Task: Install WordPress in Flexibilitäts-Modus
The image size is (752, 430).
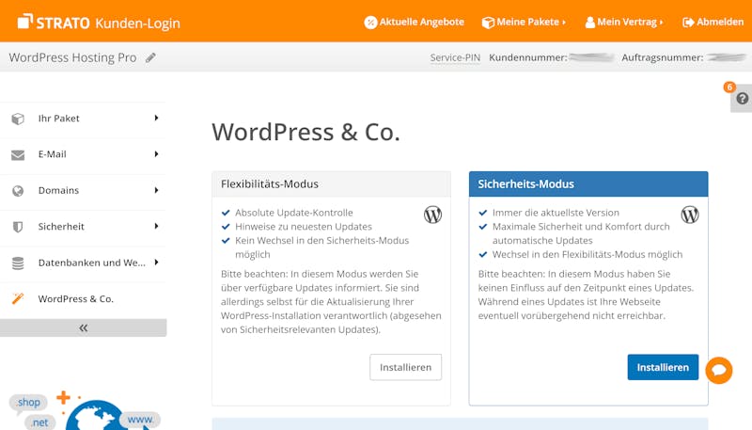Action: click(x=405, y=367)
